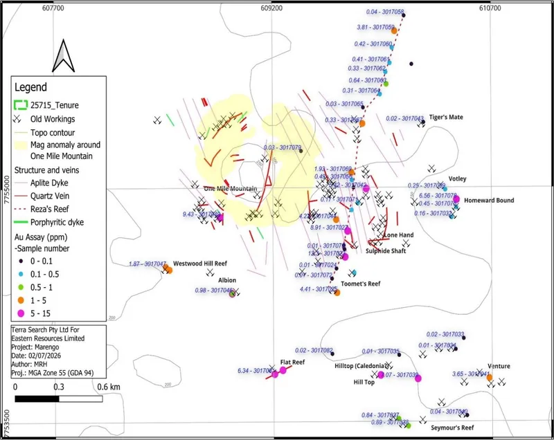Click the orange marker for sample 3017059
This screenshot has width=554, height=440.
pos(394,30)
